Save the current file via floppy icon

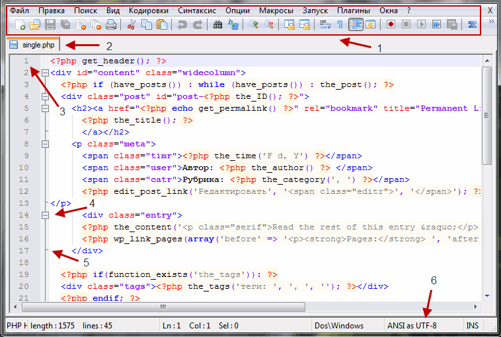click(x=50, y=24)
